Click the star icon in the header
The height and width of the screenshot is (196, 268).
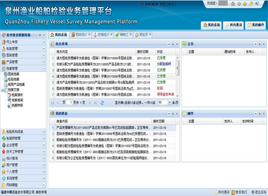click(245, 4)
